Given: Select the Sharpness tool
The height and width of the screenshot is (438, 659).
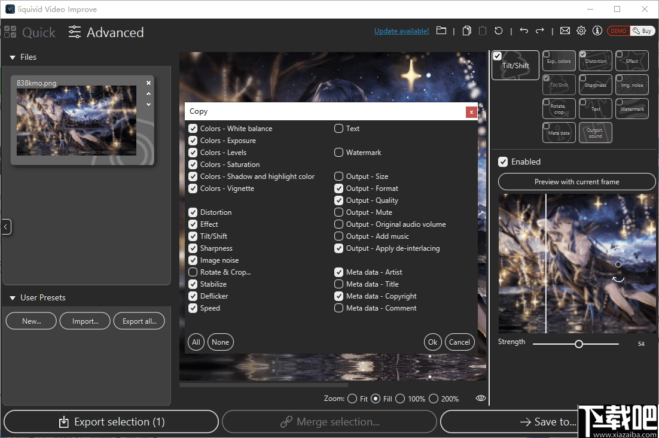Looking at the screenshot, I should [595, 84].
